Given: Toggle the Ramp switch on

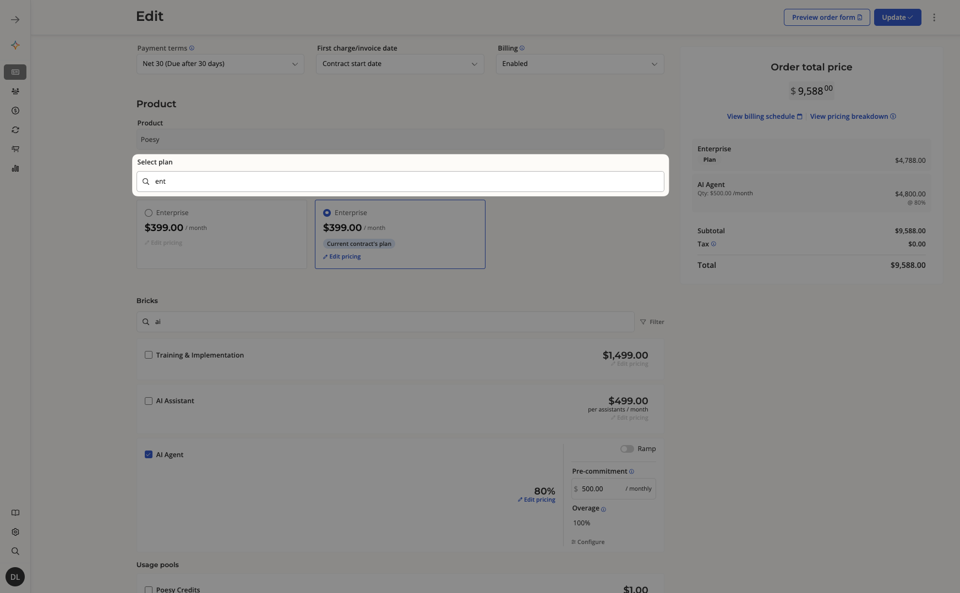Looking at the screenshot, I should click(x=627, y=449).
